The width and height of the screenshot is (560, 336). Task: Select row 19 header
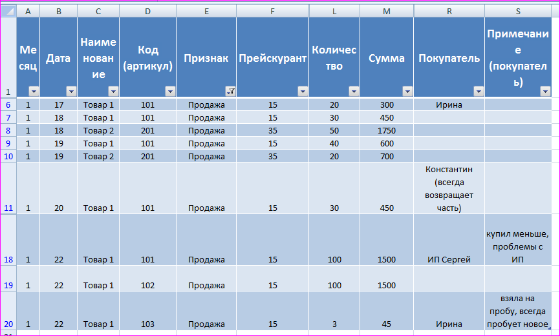point(8,279)
